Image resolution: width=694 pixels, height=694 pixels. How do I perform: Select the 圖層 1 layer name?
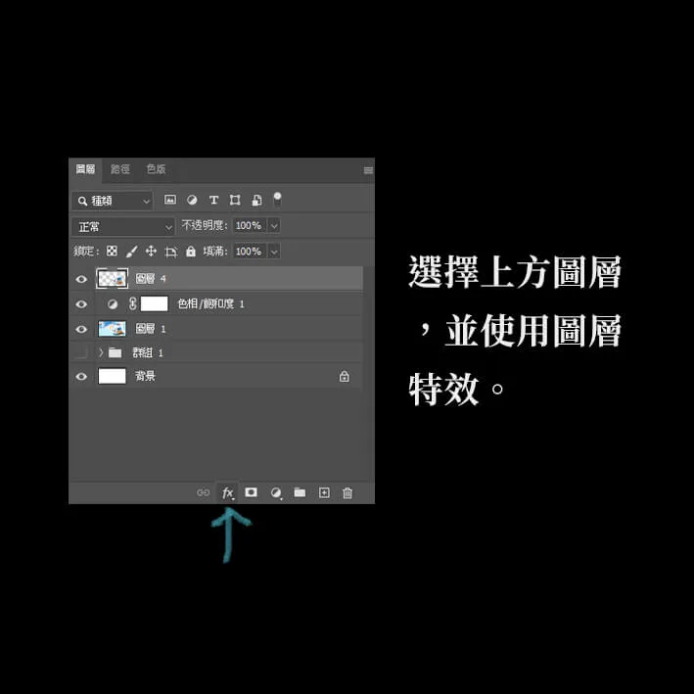coord(151,329)
